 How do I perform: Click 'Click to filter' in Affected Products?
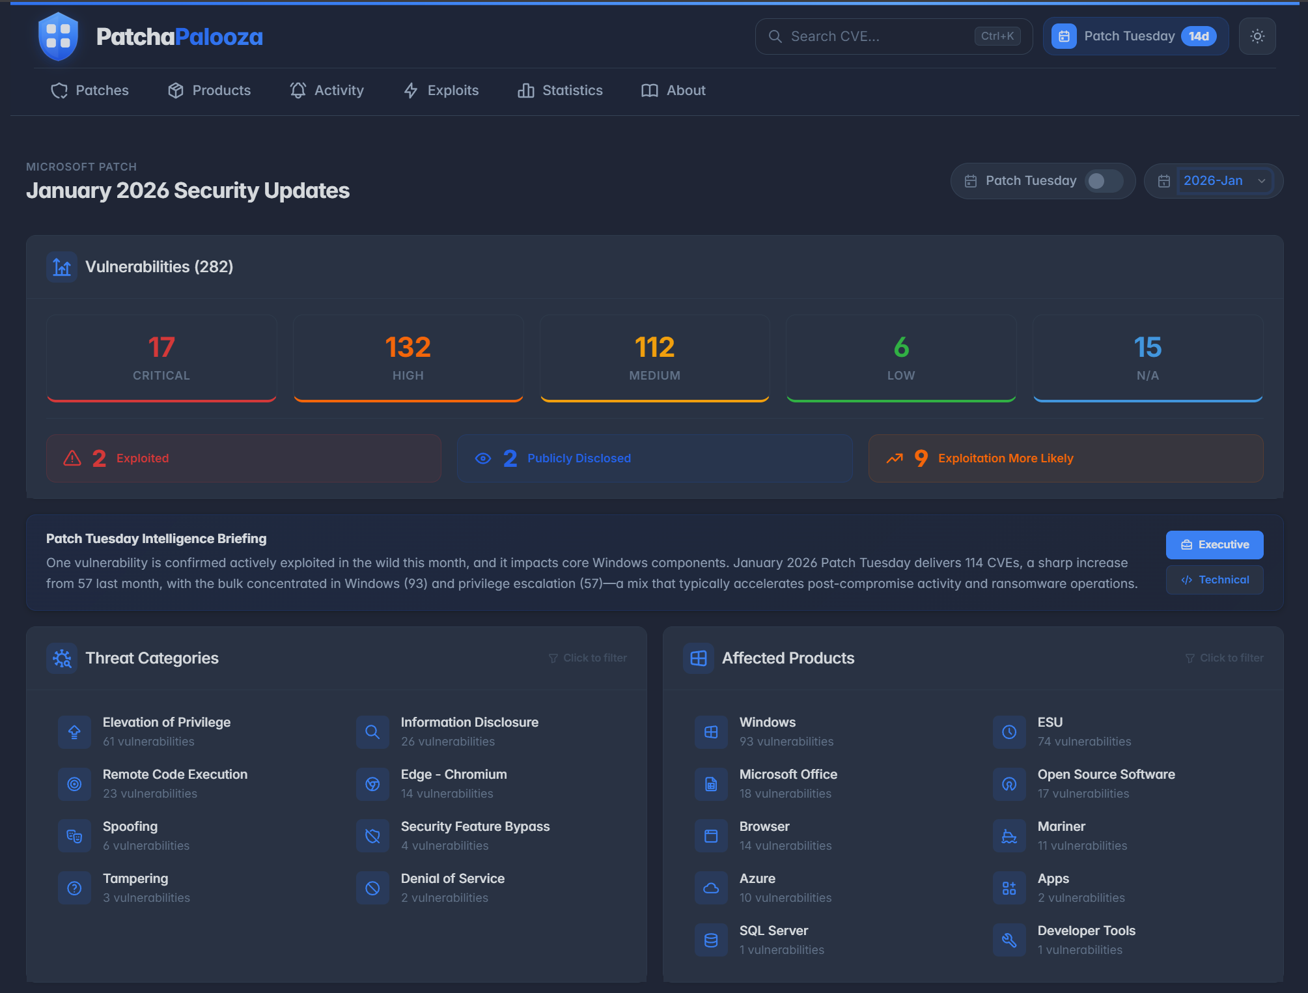coord(1225,658)
